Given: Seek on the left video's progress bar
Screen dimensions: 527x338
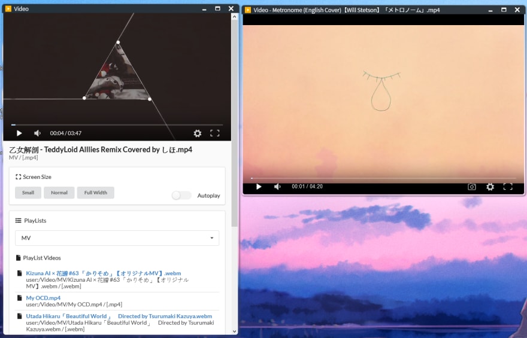Looking at the screenshot, I should click(x=117, y=125).
